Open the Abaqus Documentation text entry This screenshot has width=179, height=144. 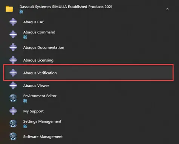44,47
